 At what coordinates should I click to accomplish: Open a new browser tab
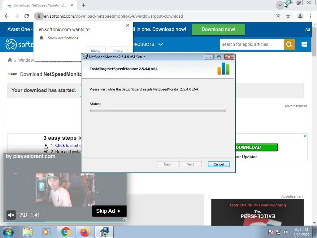coord(84,5)
